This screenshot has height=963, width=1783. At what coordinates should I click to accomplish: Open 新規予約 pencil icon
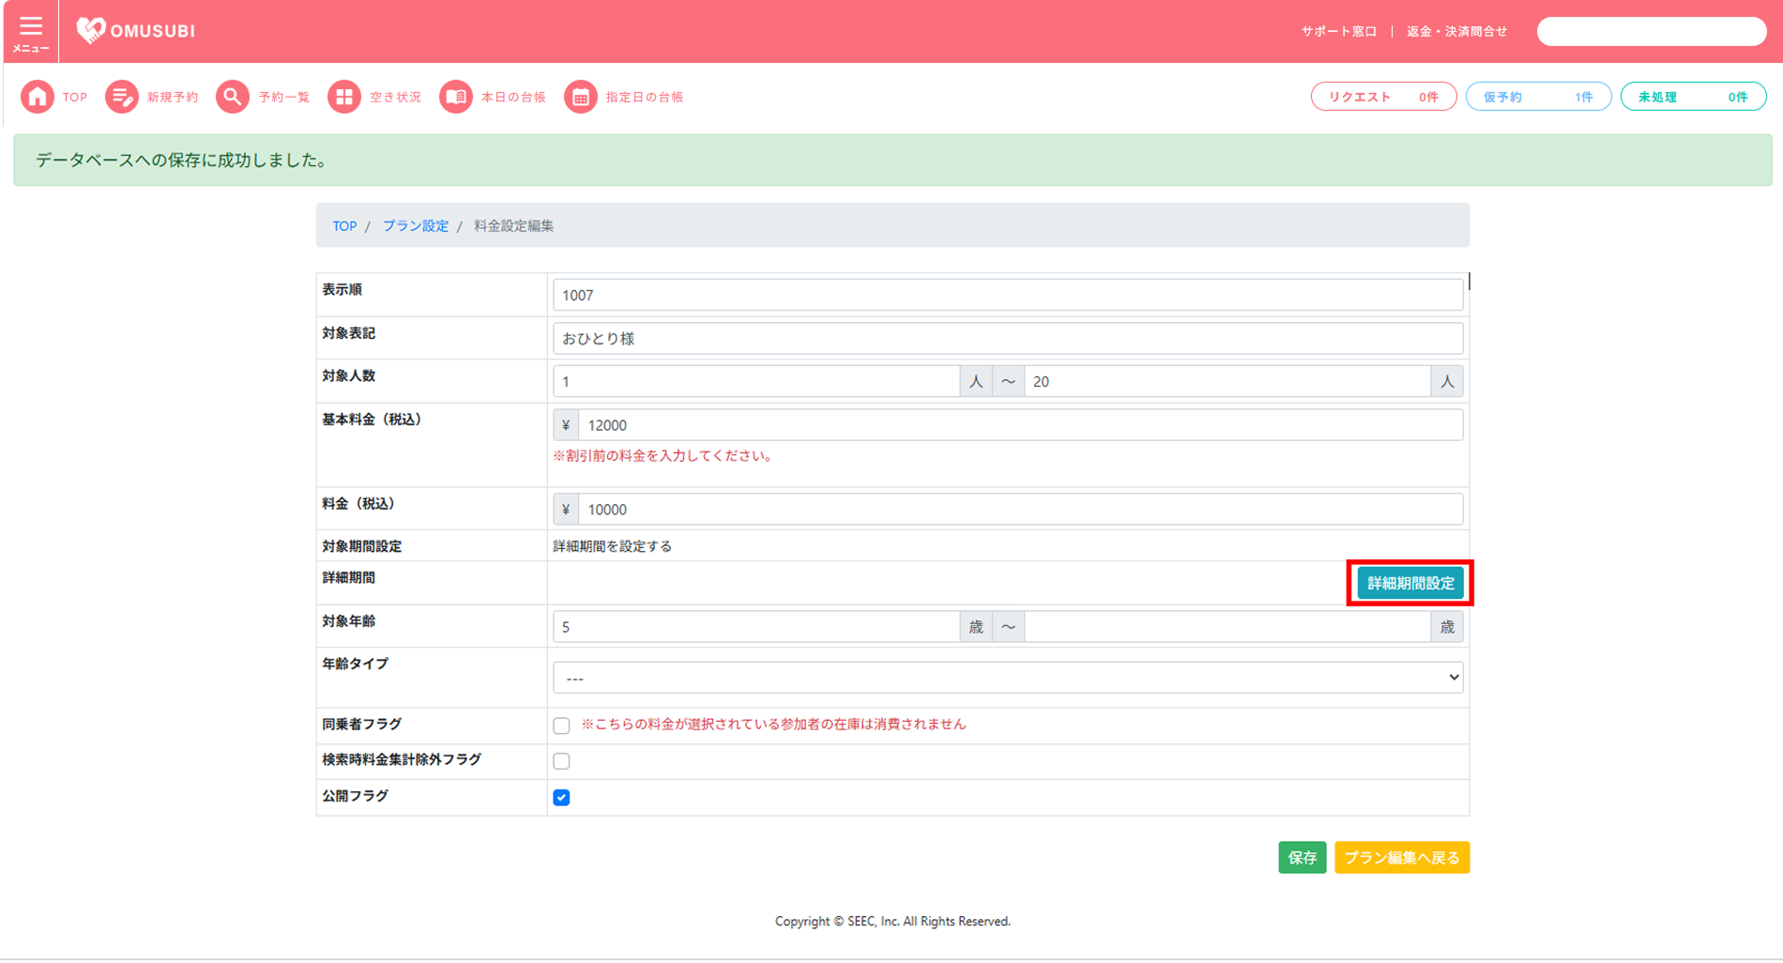click(x=121, y=97)
